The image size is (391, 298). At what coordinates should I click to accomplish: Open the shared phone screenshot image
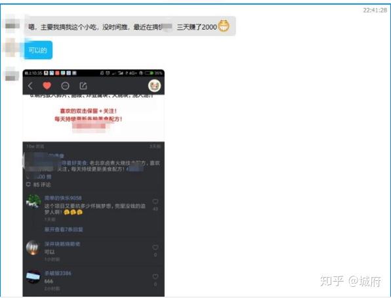(x=94, y=183)
